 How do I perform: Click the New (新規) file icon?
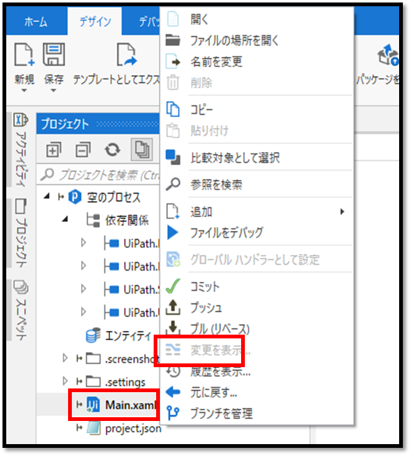pos(24,56)
